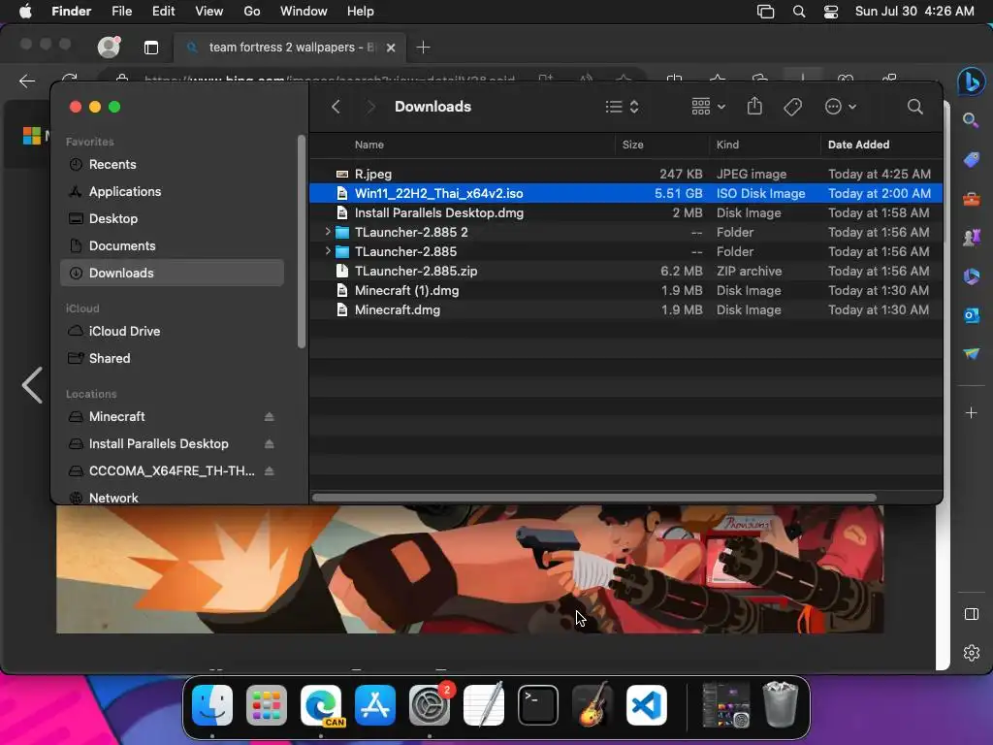The image size is (993, 745).
Task: Open Outlook in Edge sidebar
Action: click(971, 315)
